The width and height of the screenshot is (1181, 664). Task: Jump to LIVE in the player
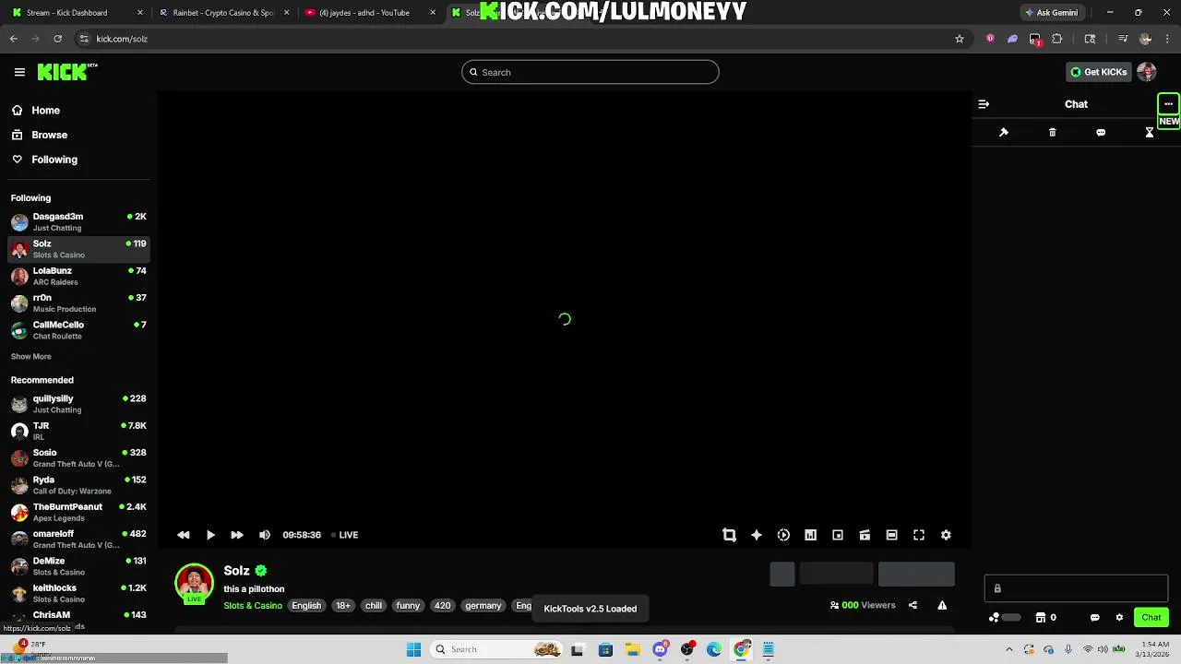[345, 535]
